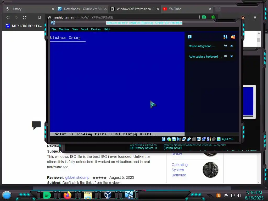Dismiss all notifications icon in VirtualBox panel
This screenshot has width=268, height=201.
[233, 37]
